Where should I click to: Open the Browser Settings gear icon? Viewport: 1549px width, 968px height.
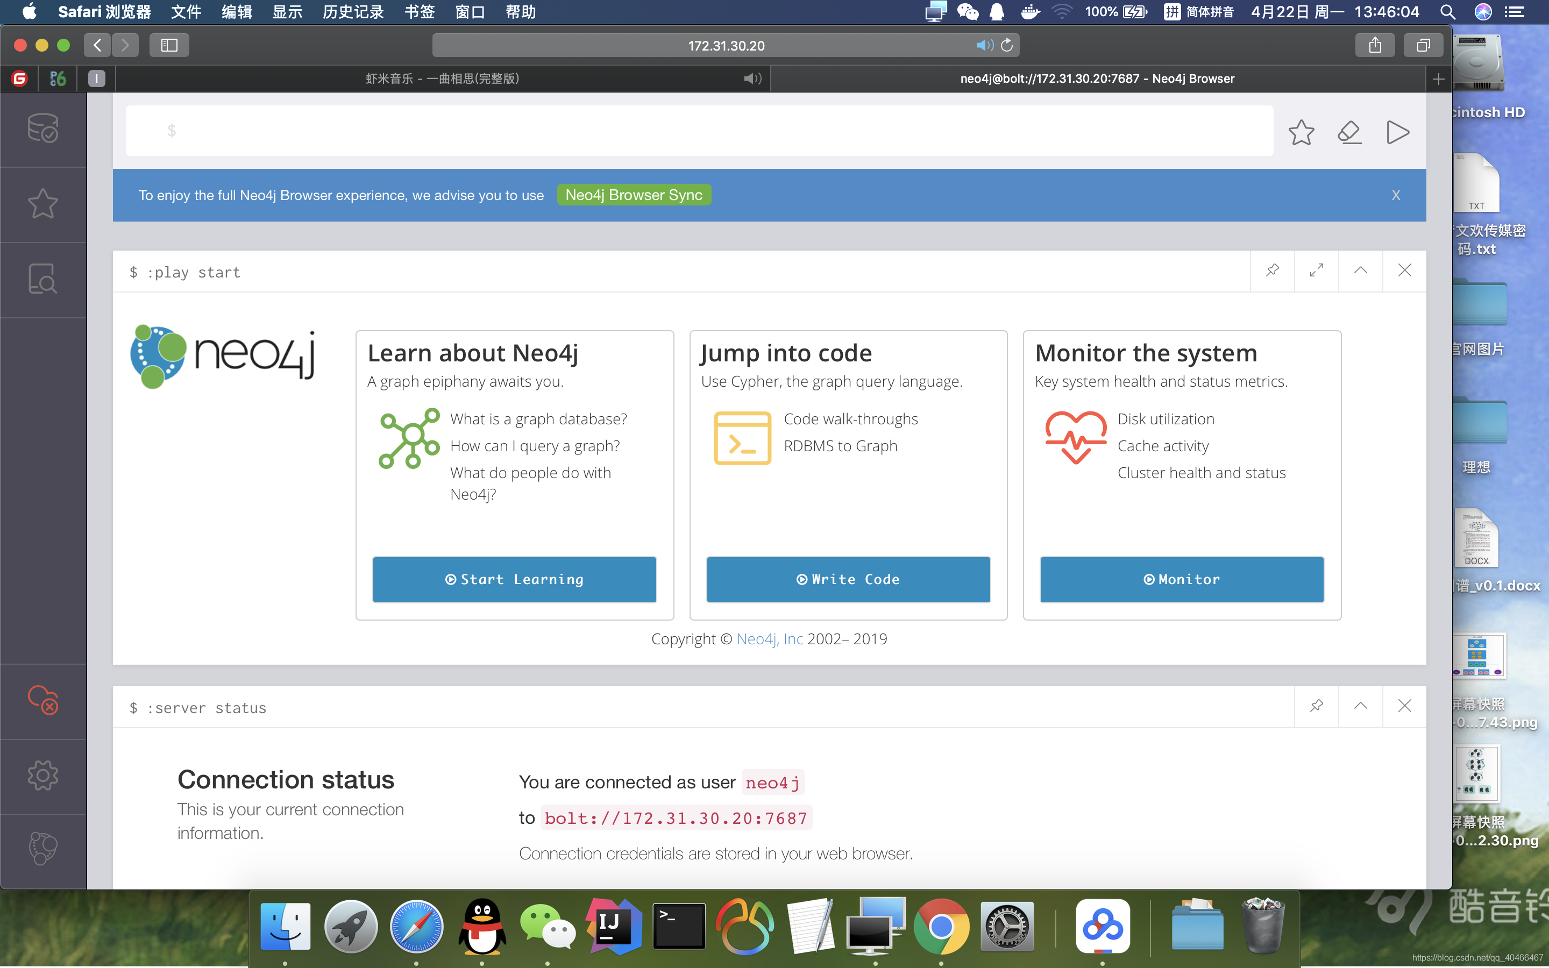coord(43,775)
